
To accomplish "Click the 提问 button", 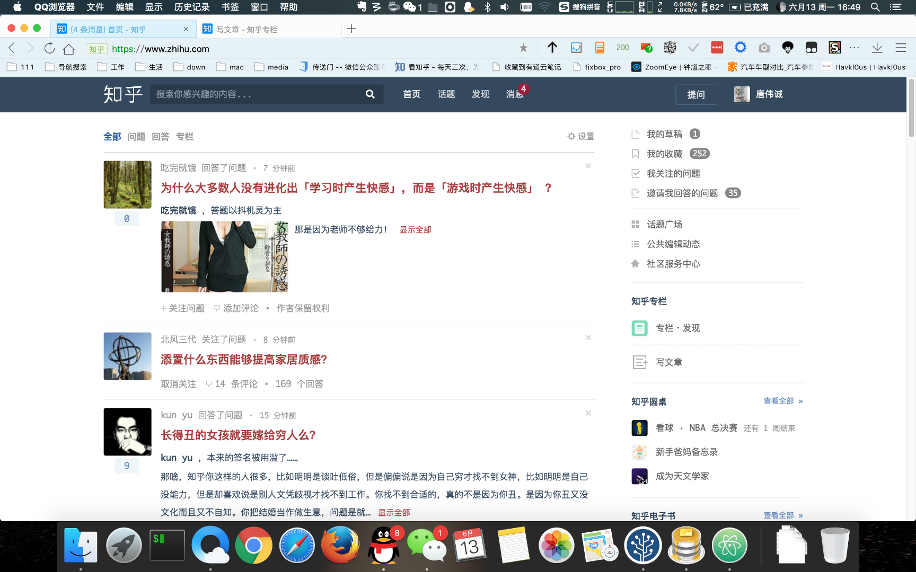I will 696,94.
